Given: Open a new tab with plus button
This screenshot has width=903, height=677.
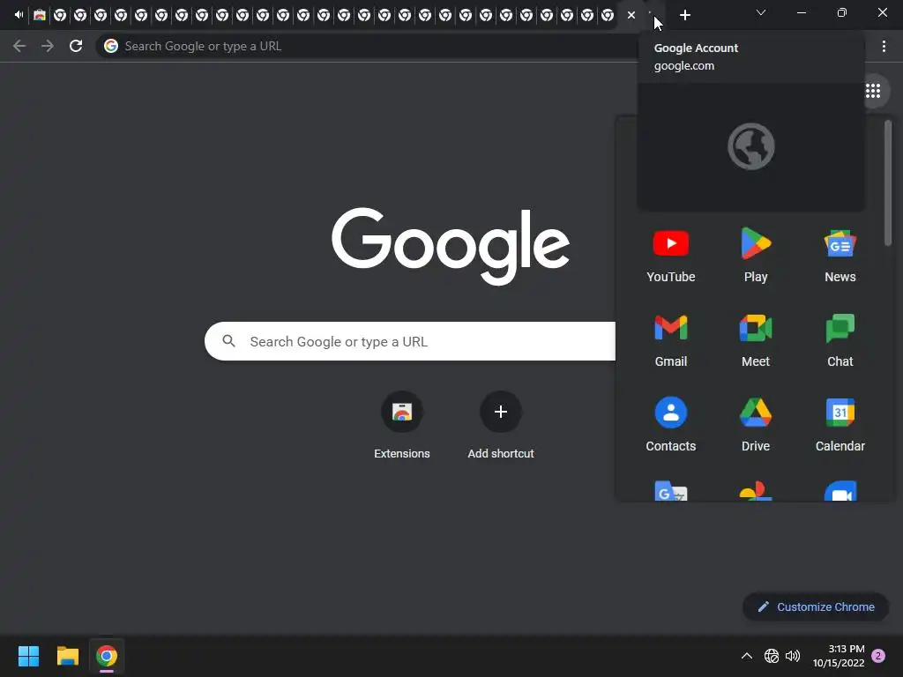Looking at the screenshot, I should point(684,15).
